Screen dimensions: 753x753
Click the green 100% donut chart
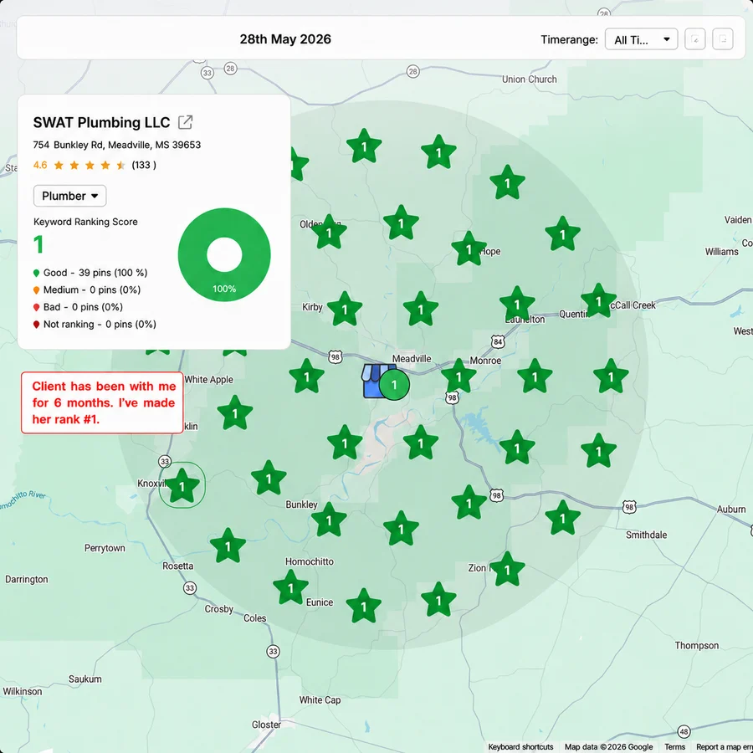point(224,254)
